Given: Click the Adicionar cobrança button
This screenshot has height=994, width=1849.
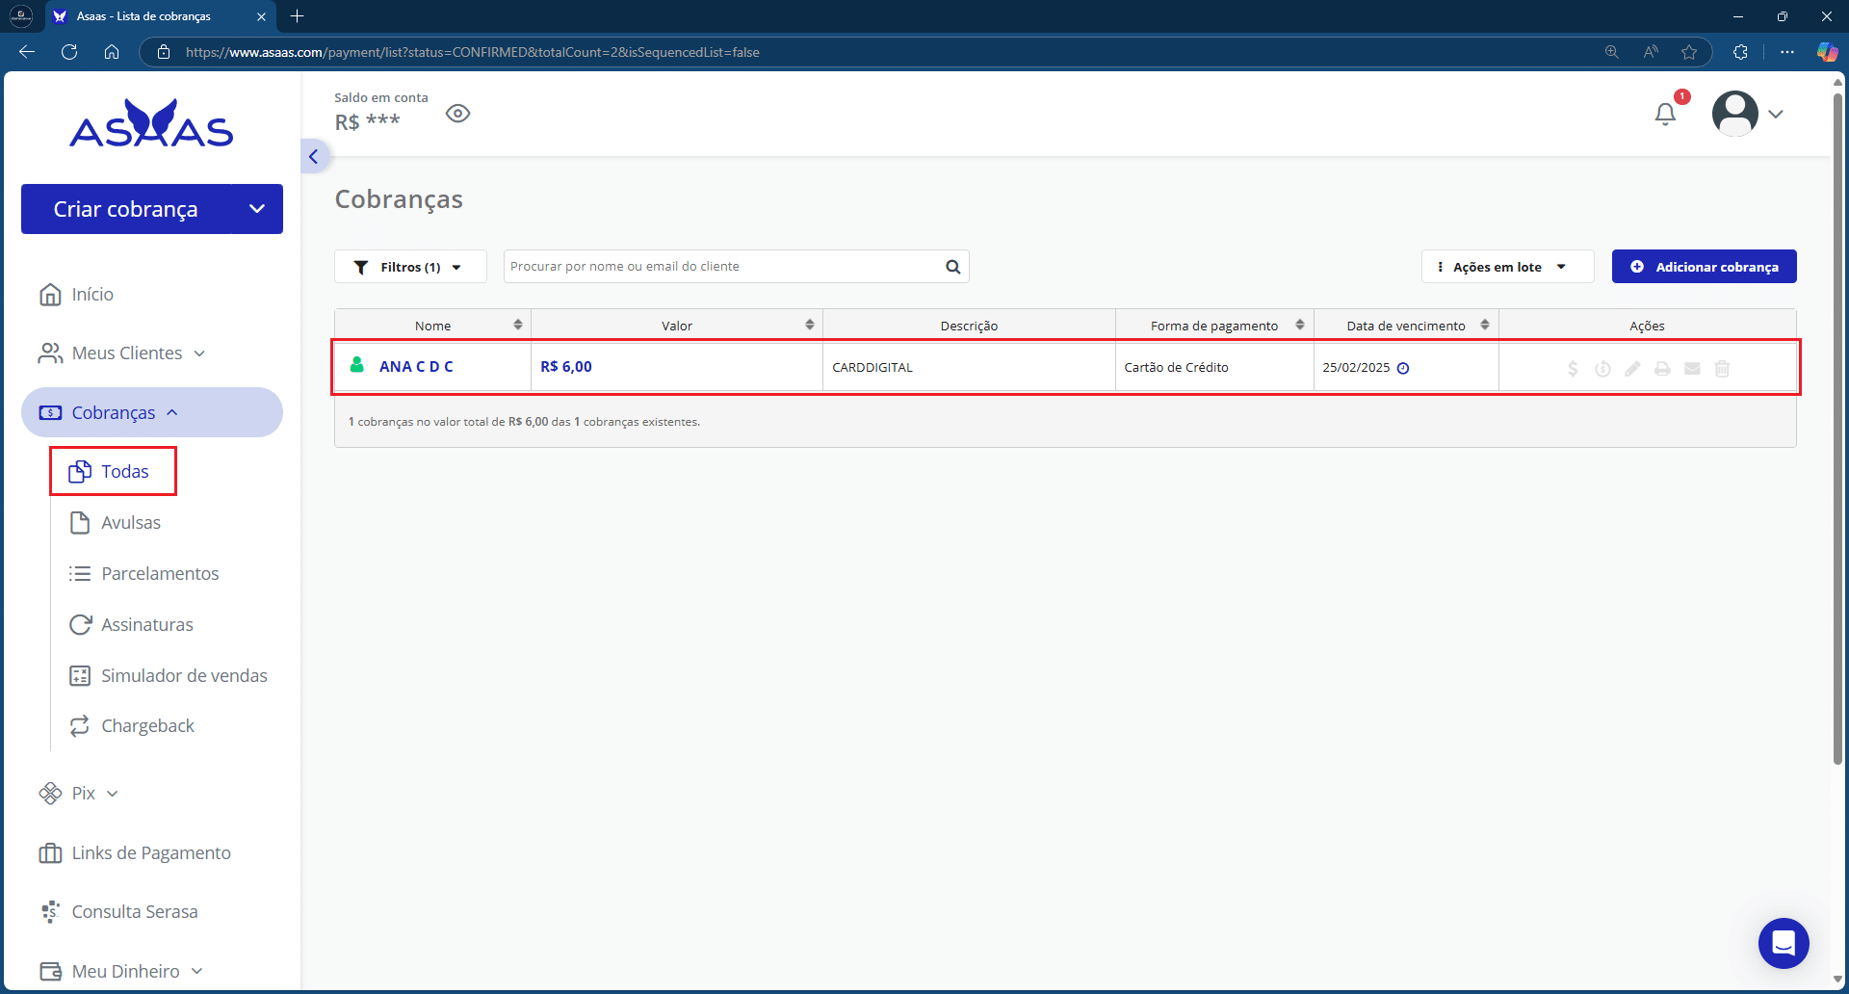Looking at the screenshot, I should click(x=1704, y=267).
